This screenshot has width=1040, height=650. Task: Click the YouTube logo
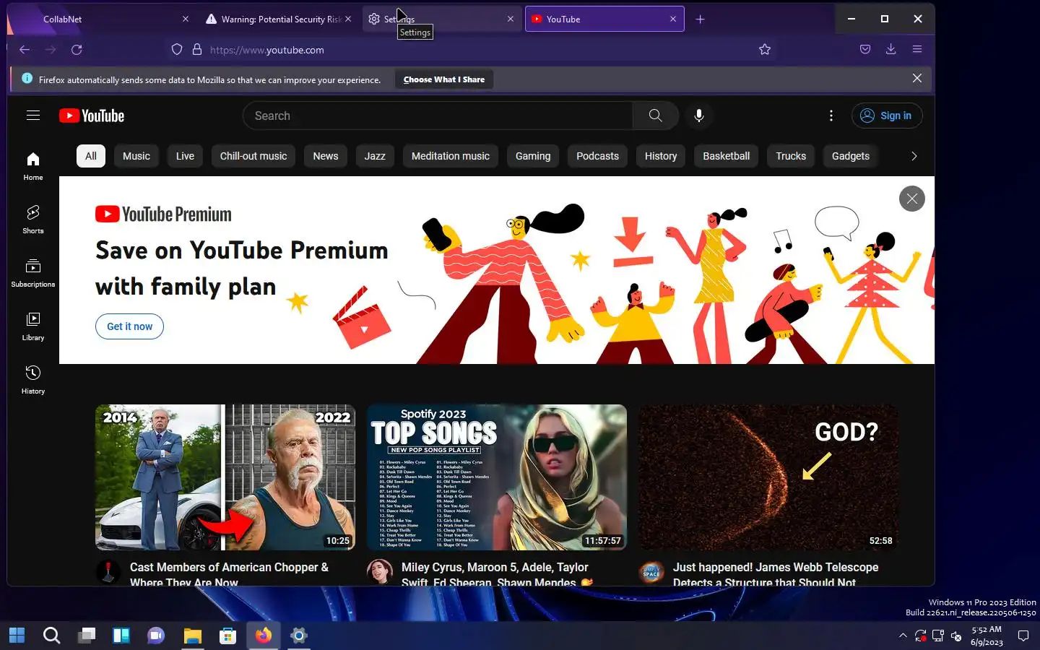point(92,116)
